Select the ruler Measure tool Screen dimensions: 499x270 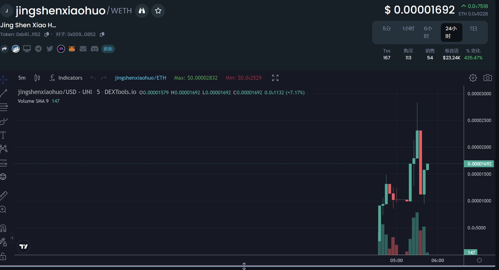click(3, 195)
